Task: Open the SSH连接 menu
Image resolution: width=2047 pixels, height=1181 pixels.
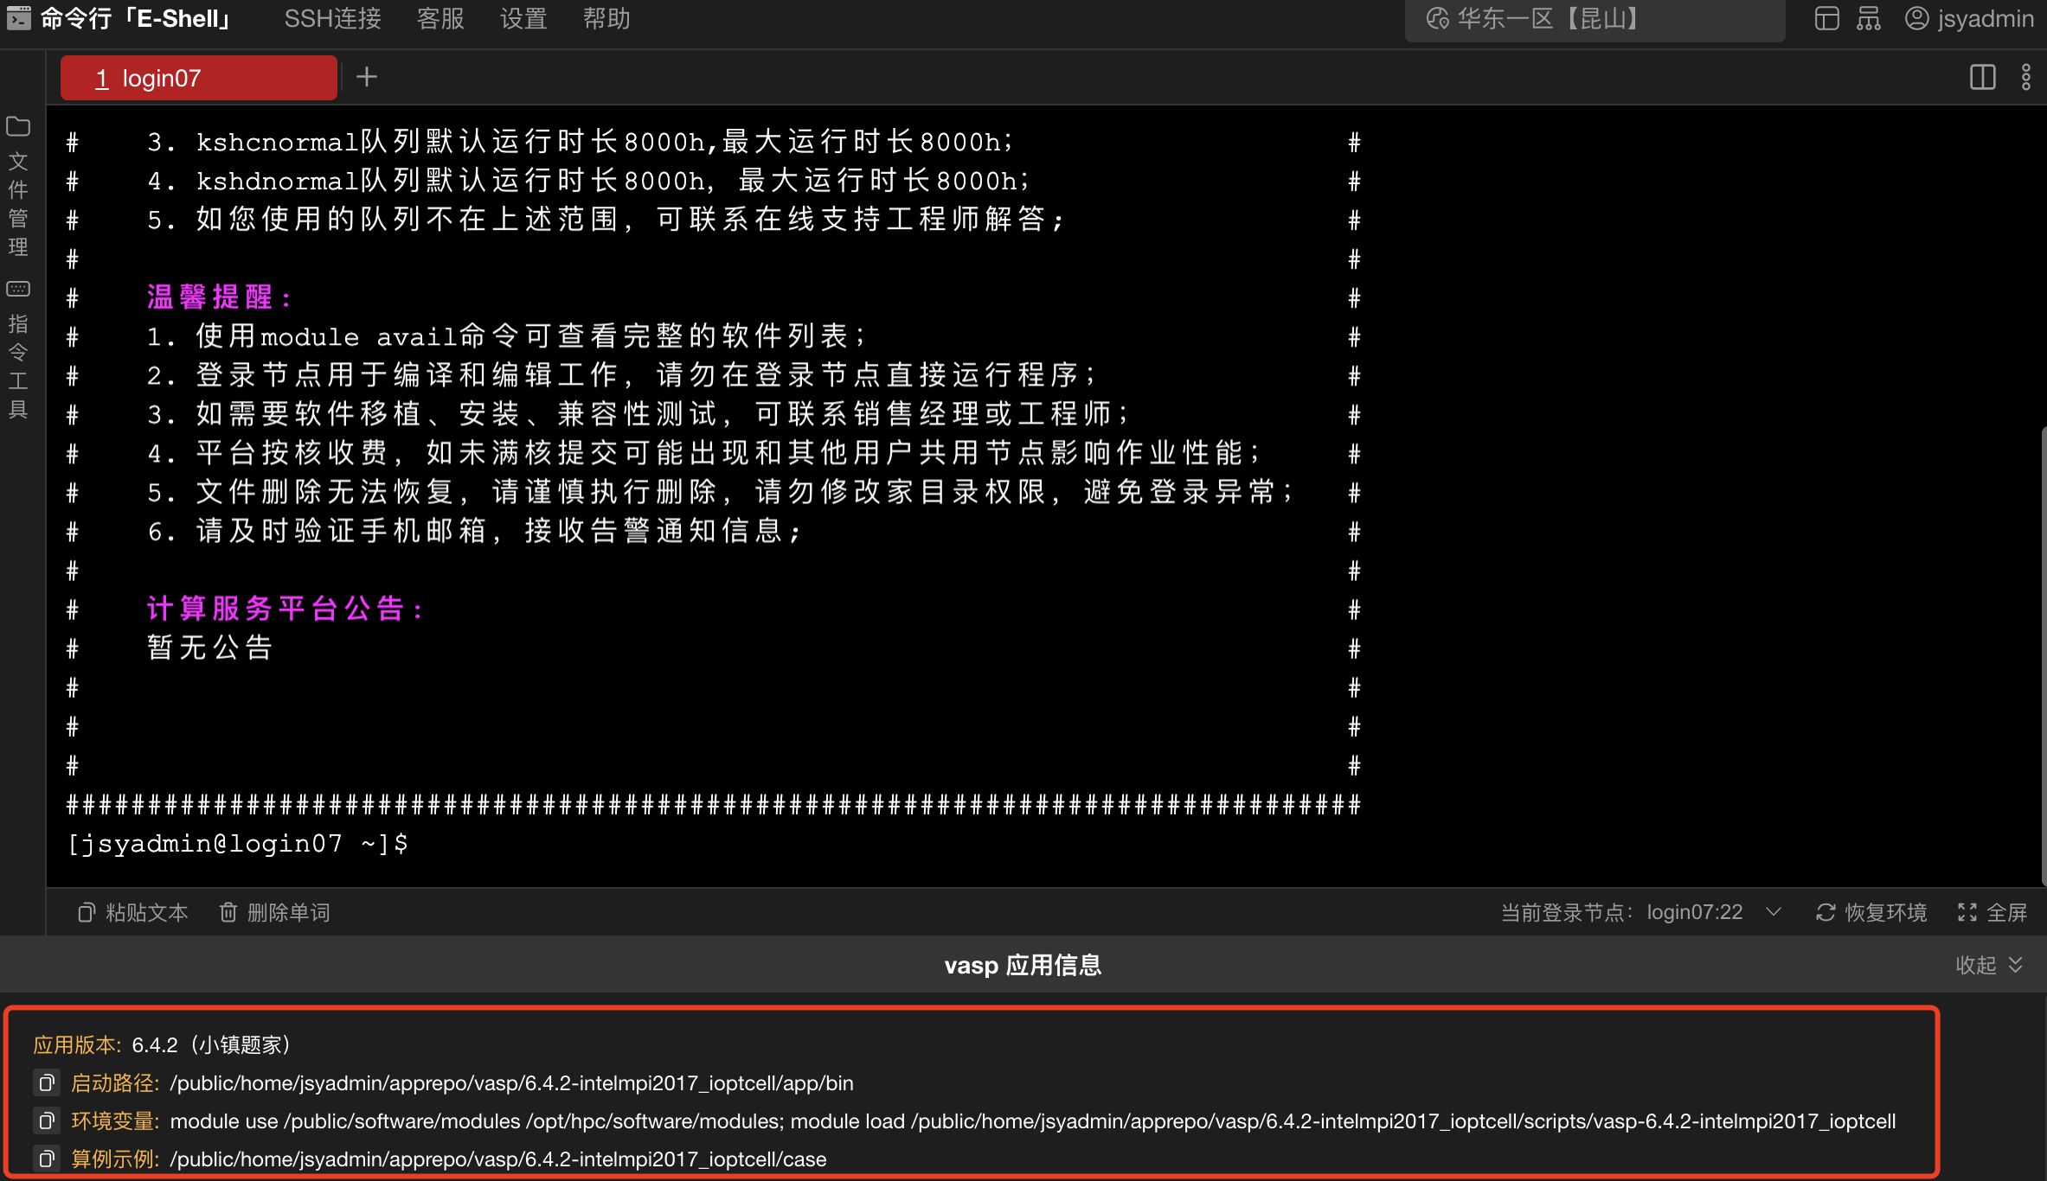Action: 332,18
